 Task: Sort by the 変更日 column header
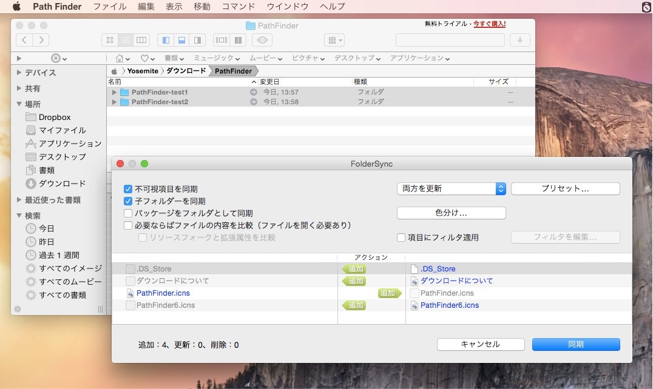pos(269,82)
